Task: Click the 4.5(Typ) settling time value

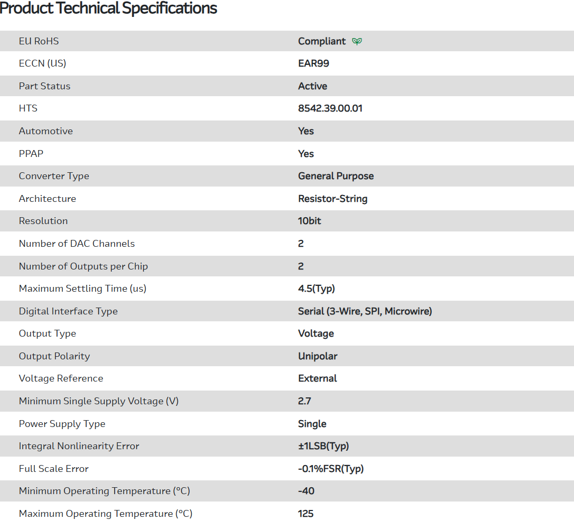Action: [x=316, y=289]
